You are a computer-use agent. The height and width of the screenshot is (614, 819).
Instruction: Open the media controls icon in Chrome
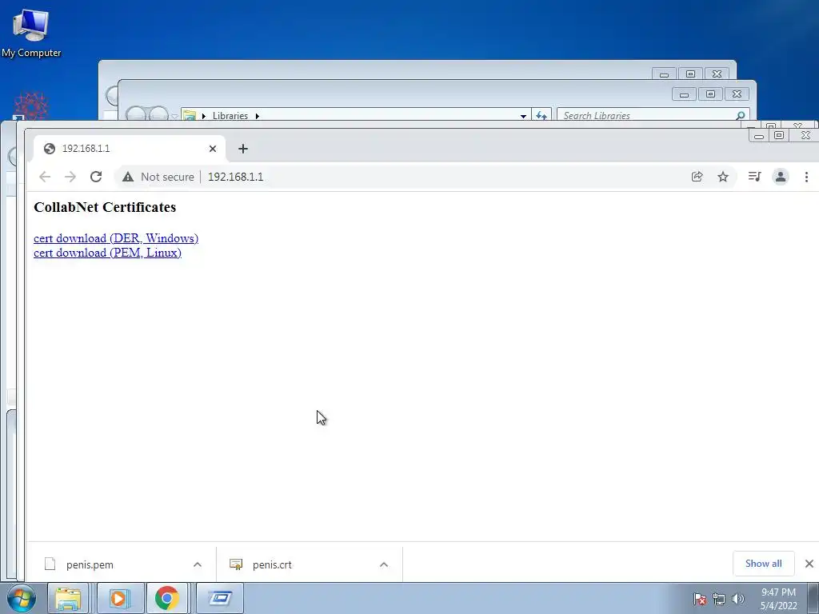754,177
